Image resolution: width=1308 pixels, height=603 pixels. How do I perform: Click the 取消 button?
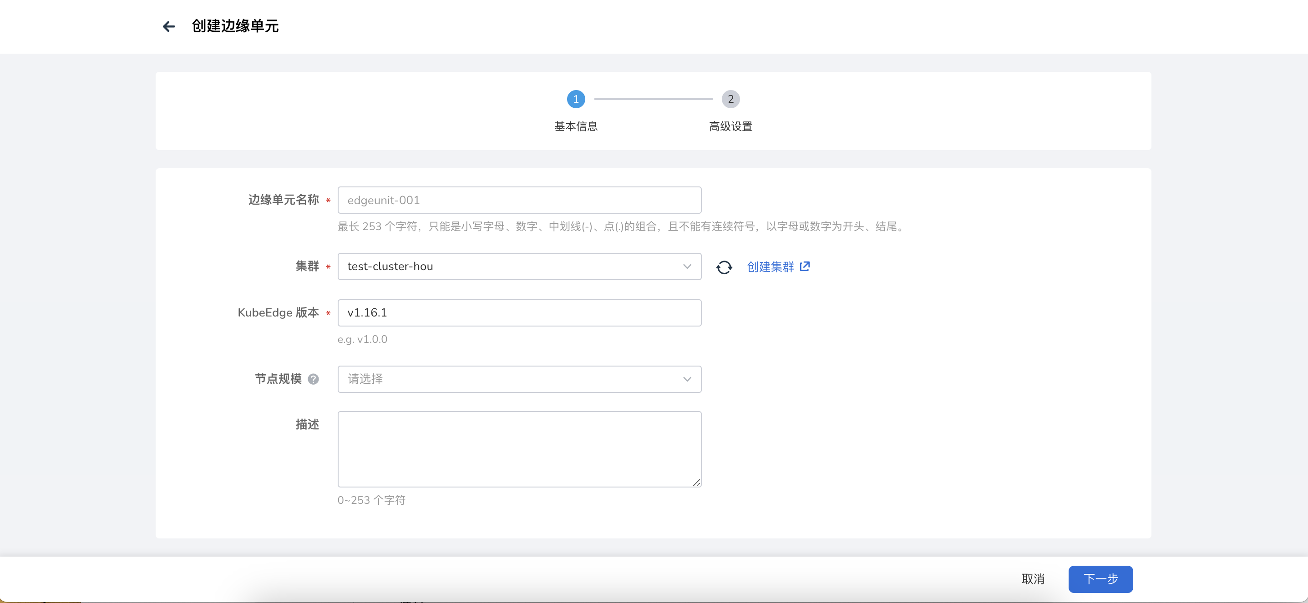pyautogui.click(x=1033, y=578)
